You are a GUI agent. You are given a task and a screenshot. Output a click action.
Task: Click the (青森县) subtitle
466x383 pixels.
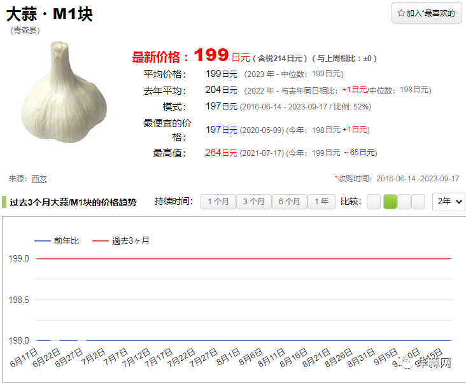(x=25, y=31)
